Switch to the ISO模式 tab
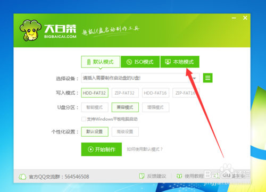This screenshot has height=192, width=266. tap(140, 62)
